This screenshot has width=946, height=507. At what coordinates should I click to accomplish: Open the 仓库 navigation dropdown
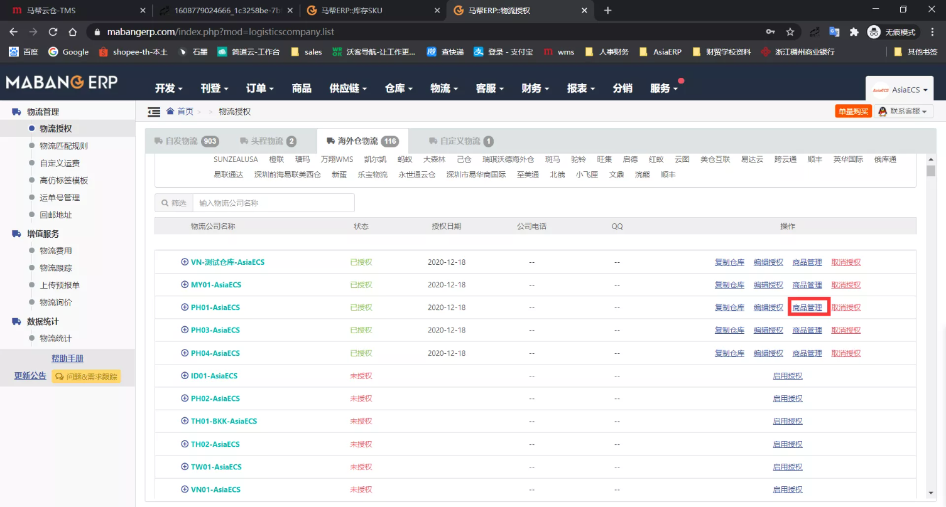(399, 88)
